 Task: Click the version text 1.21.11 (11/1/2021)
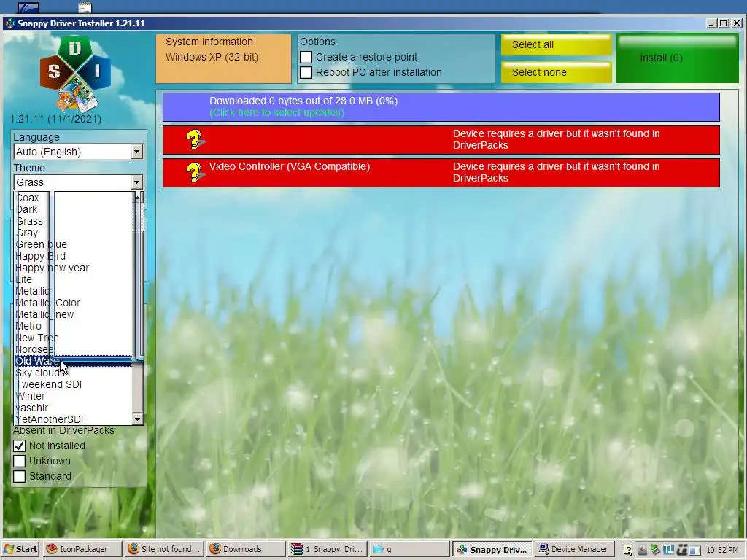55,119
